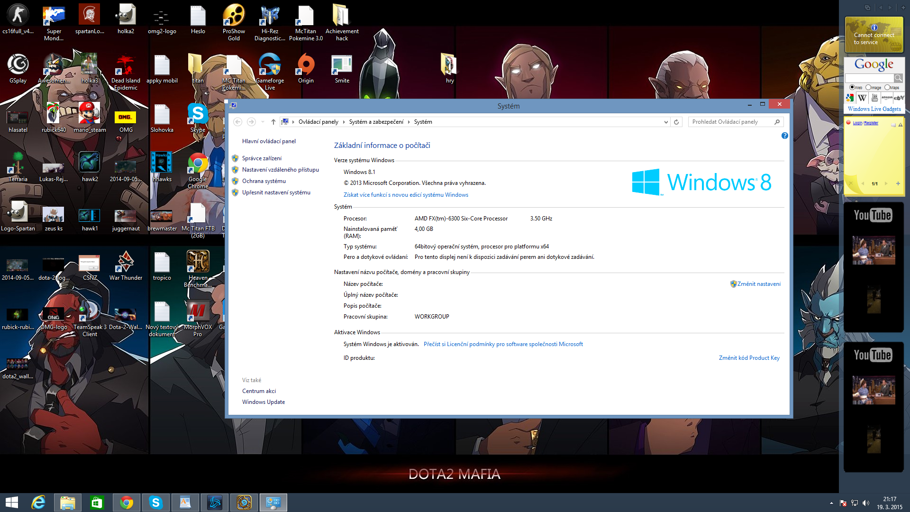Click Wikipedia tab icon in Google gadget

(x=862, y=98)
